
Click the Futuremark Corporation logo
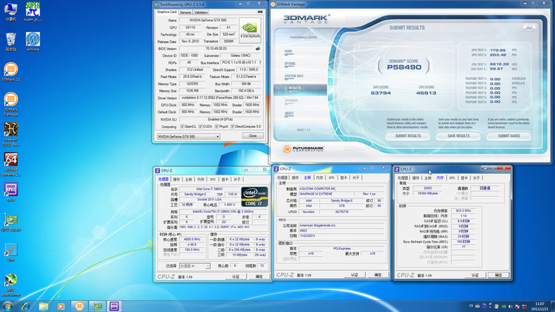pos(304,149)
